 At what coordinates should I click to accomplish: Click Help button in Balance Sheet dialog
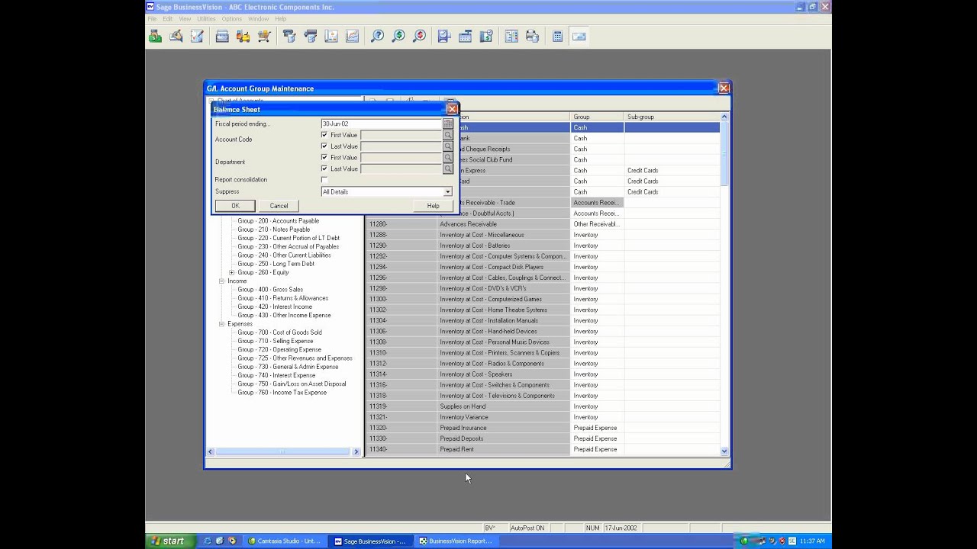point(433,206)
